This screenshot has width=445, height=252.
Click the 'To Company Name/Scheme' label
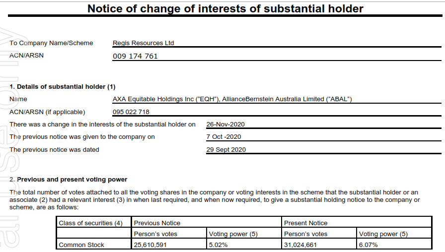point(51,43)
